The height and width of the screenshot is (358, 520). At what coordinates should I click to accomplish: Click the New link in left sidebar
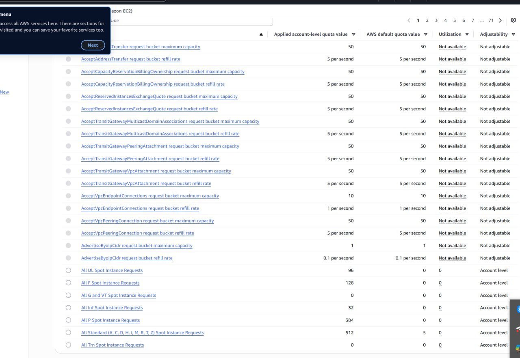[x=4, y=92]
